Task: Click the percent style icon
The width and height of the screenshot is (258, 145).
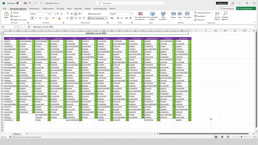Action: (118, 18)
